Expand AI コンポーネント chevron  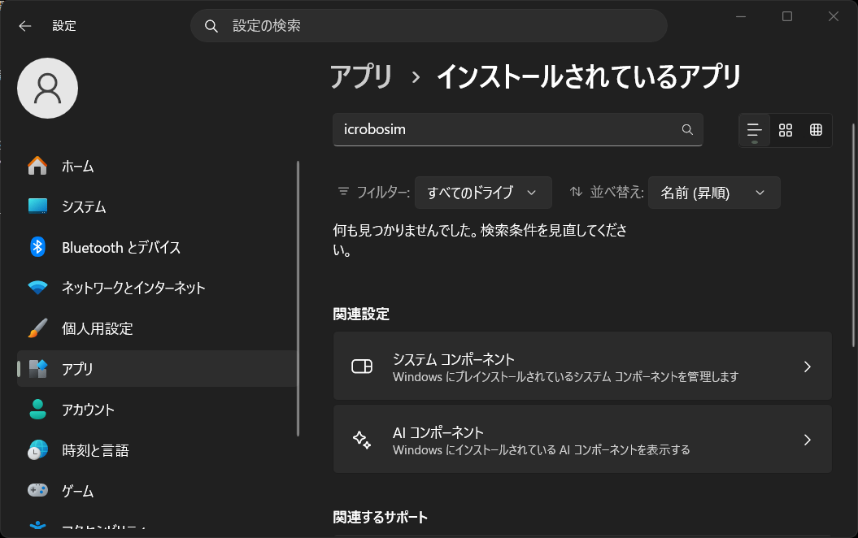[x=807, y=440]
